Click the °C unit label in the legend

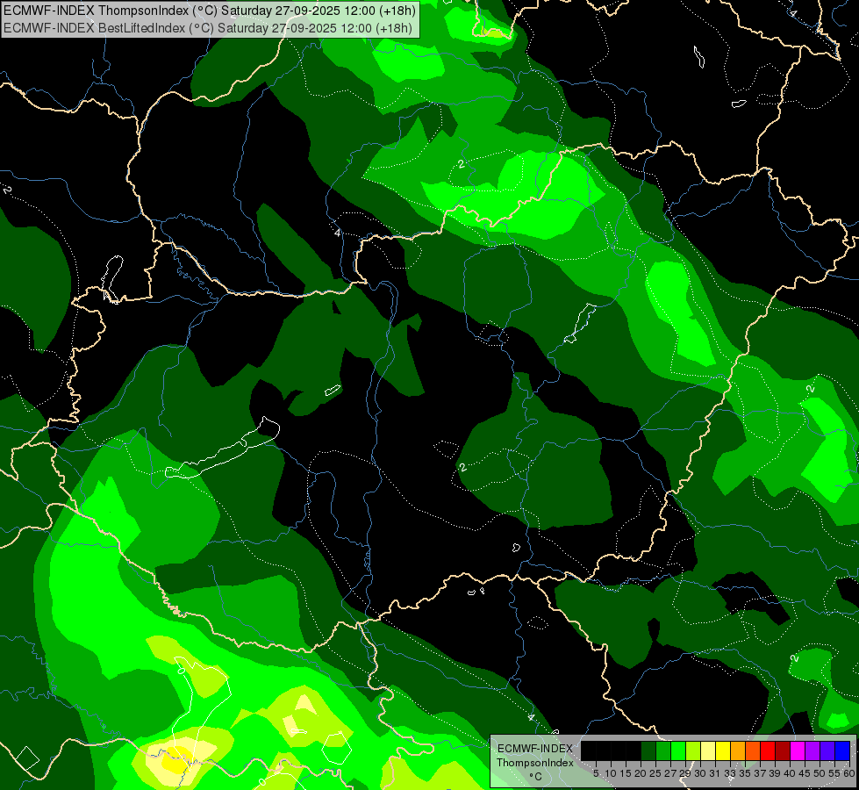click(534, 776)
